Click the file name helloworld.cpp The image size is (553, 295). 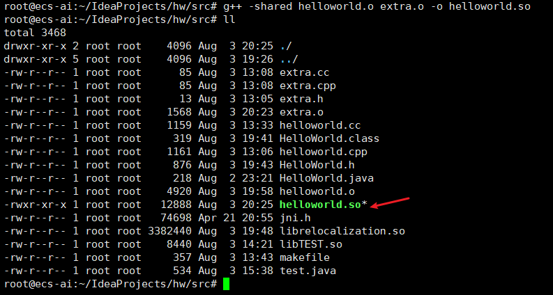click(x=323, y=152)
